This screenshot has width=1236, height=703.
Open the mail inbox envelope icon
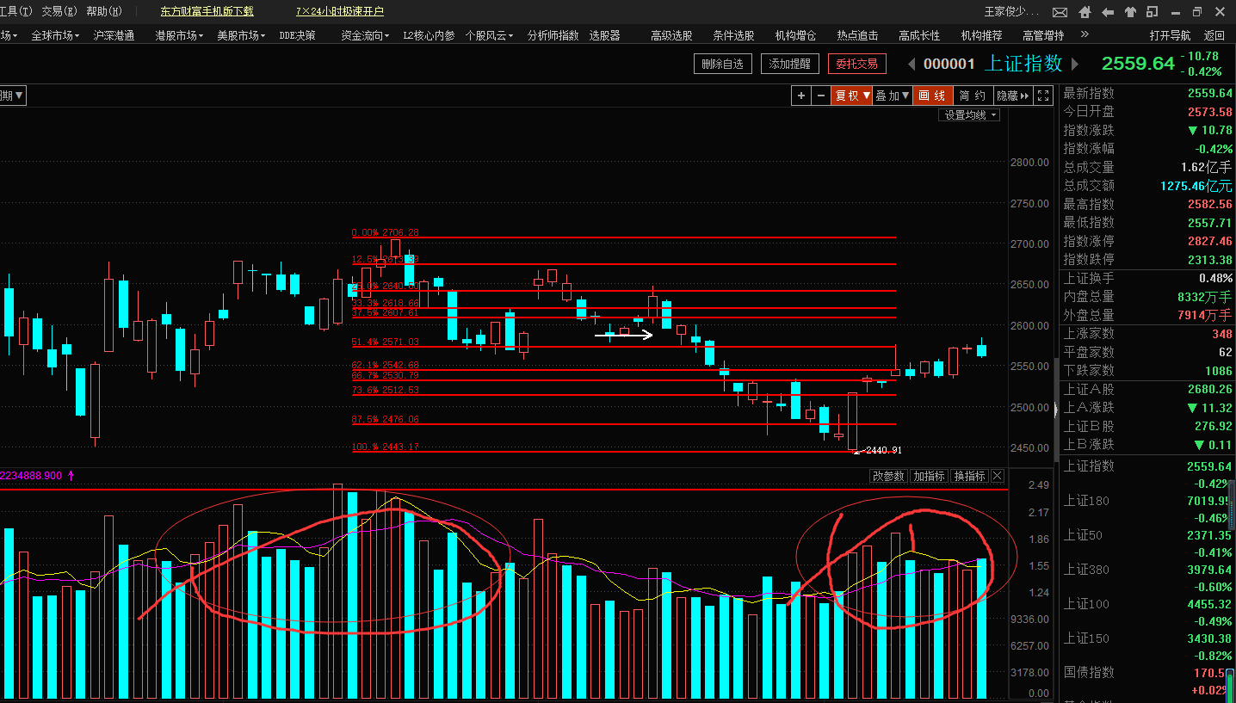pos(1060,12)
